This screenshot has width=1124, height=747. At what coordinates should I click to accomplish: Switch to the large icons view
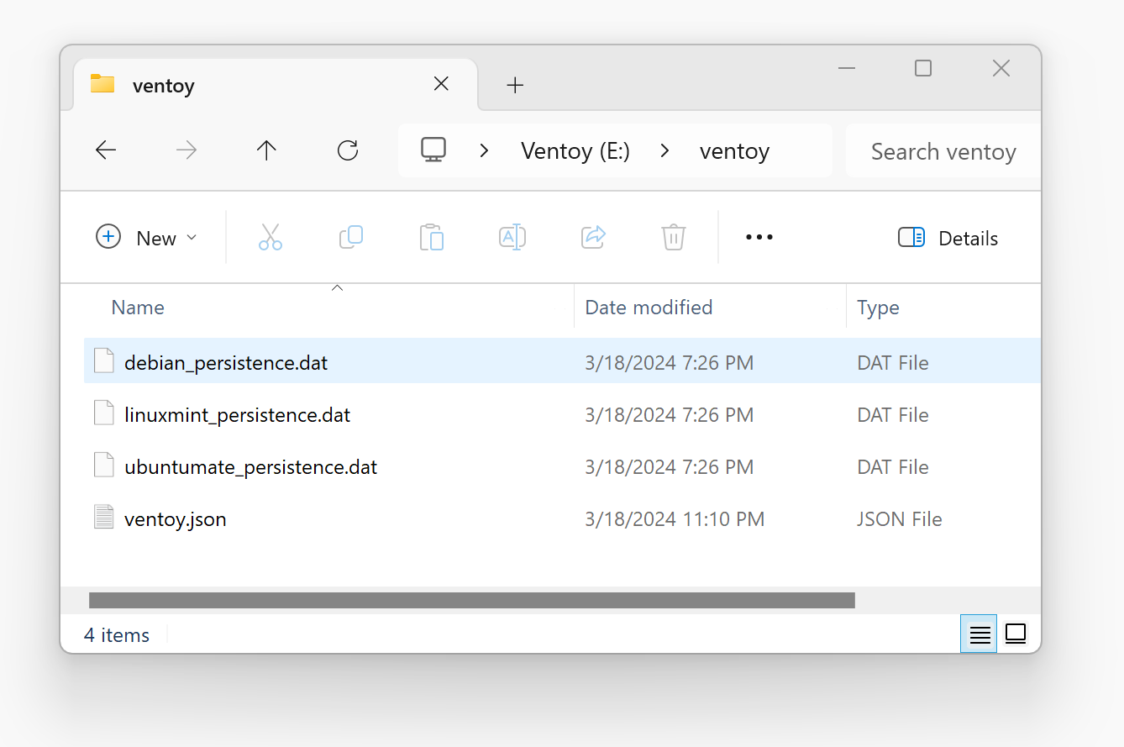(1015, 634)
